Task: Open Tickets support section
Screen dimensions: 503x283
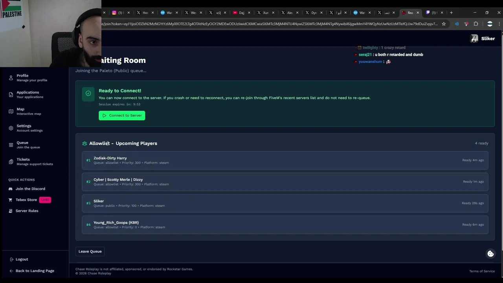Action: click(35, 162)
